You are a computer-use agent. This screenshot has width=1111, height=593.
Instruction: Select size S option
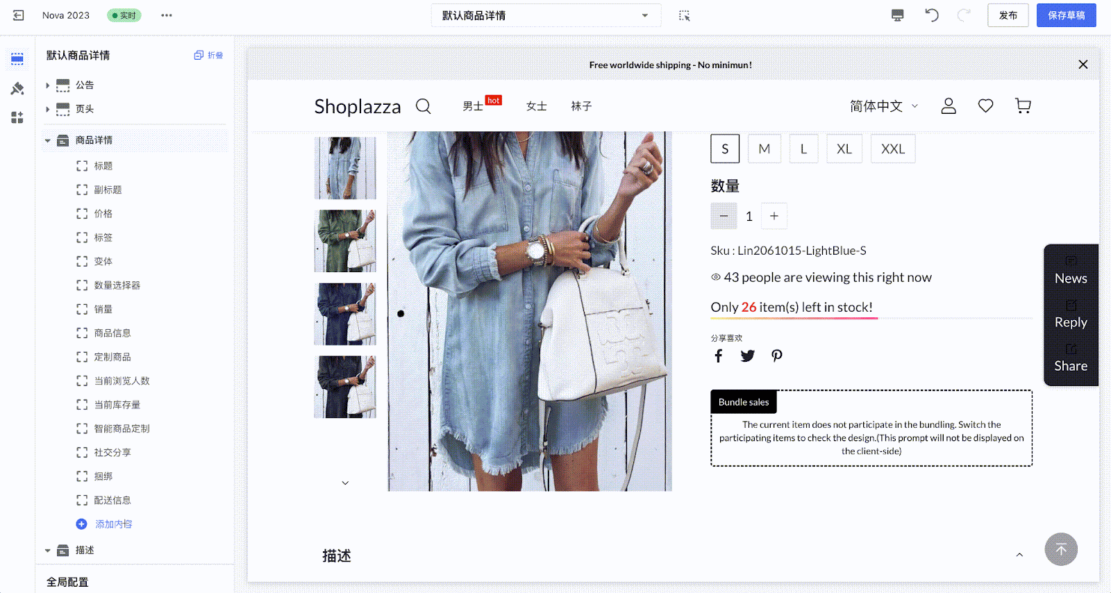tap(725, 149)
